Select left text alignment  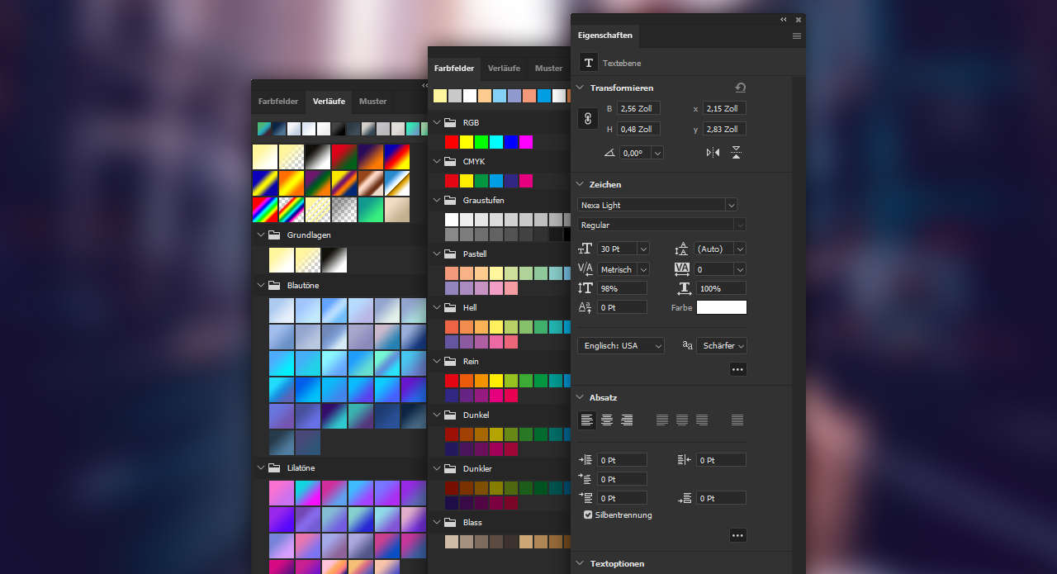click(x=587, y=420)
